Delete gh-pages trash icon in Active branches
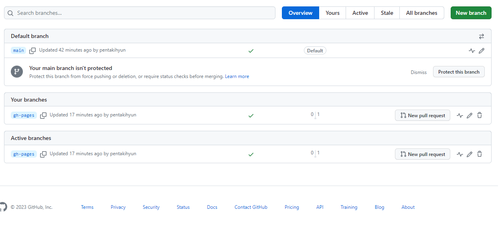 click(480, 154)
